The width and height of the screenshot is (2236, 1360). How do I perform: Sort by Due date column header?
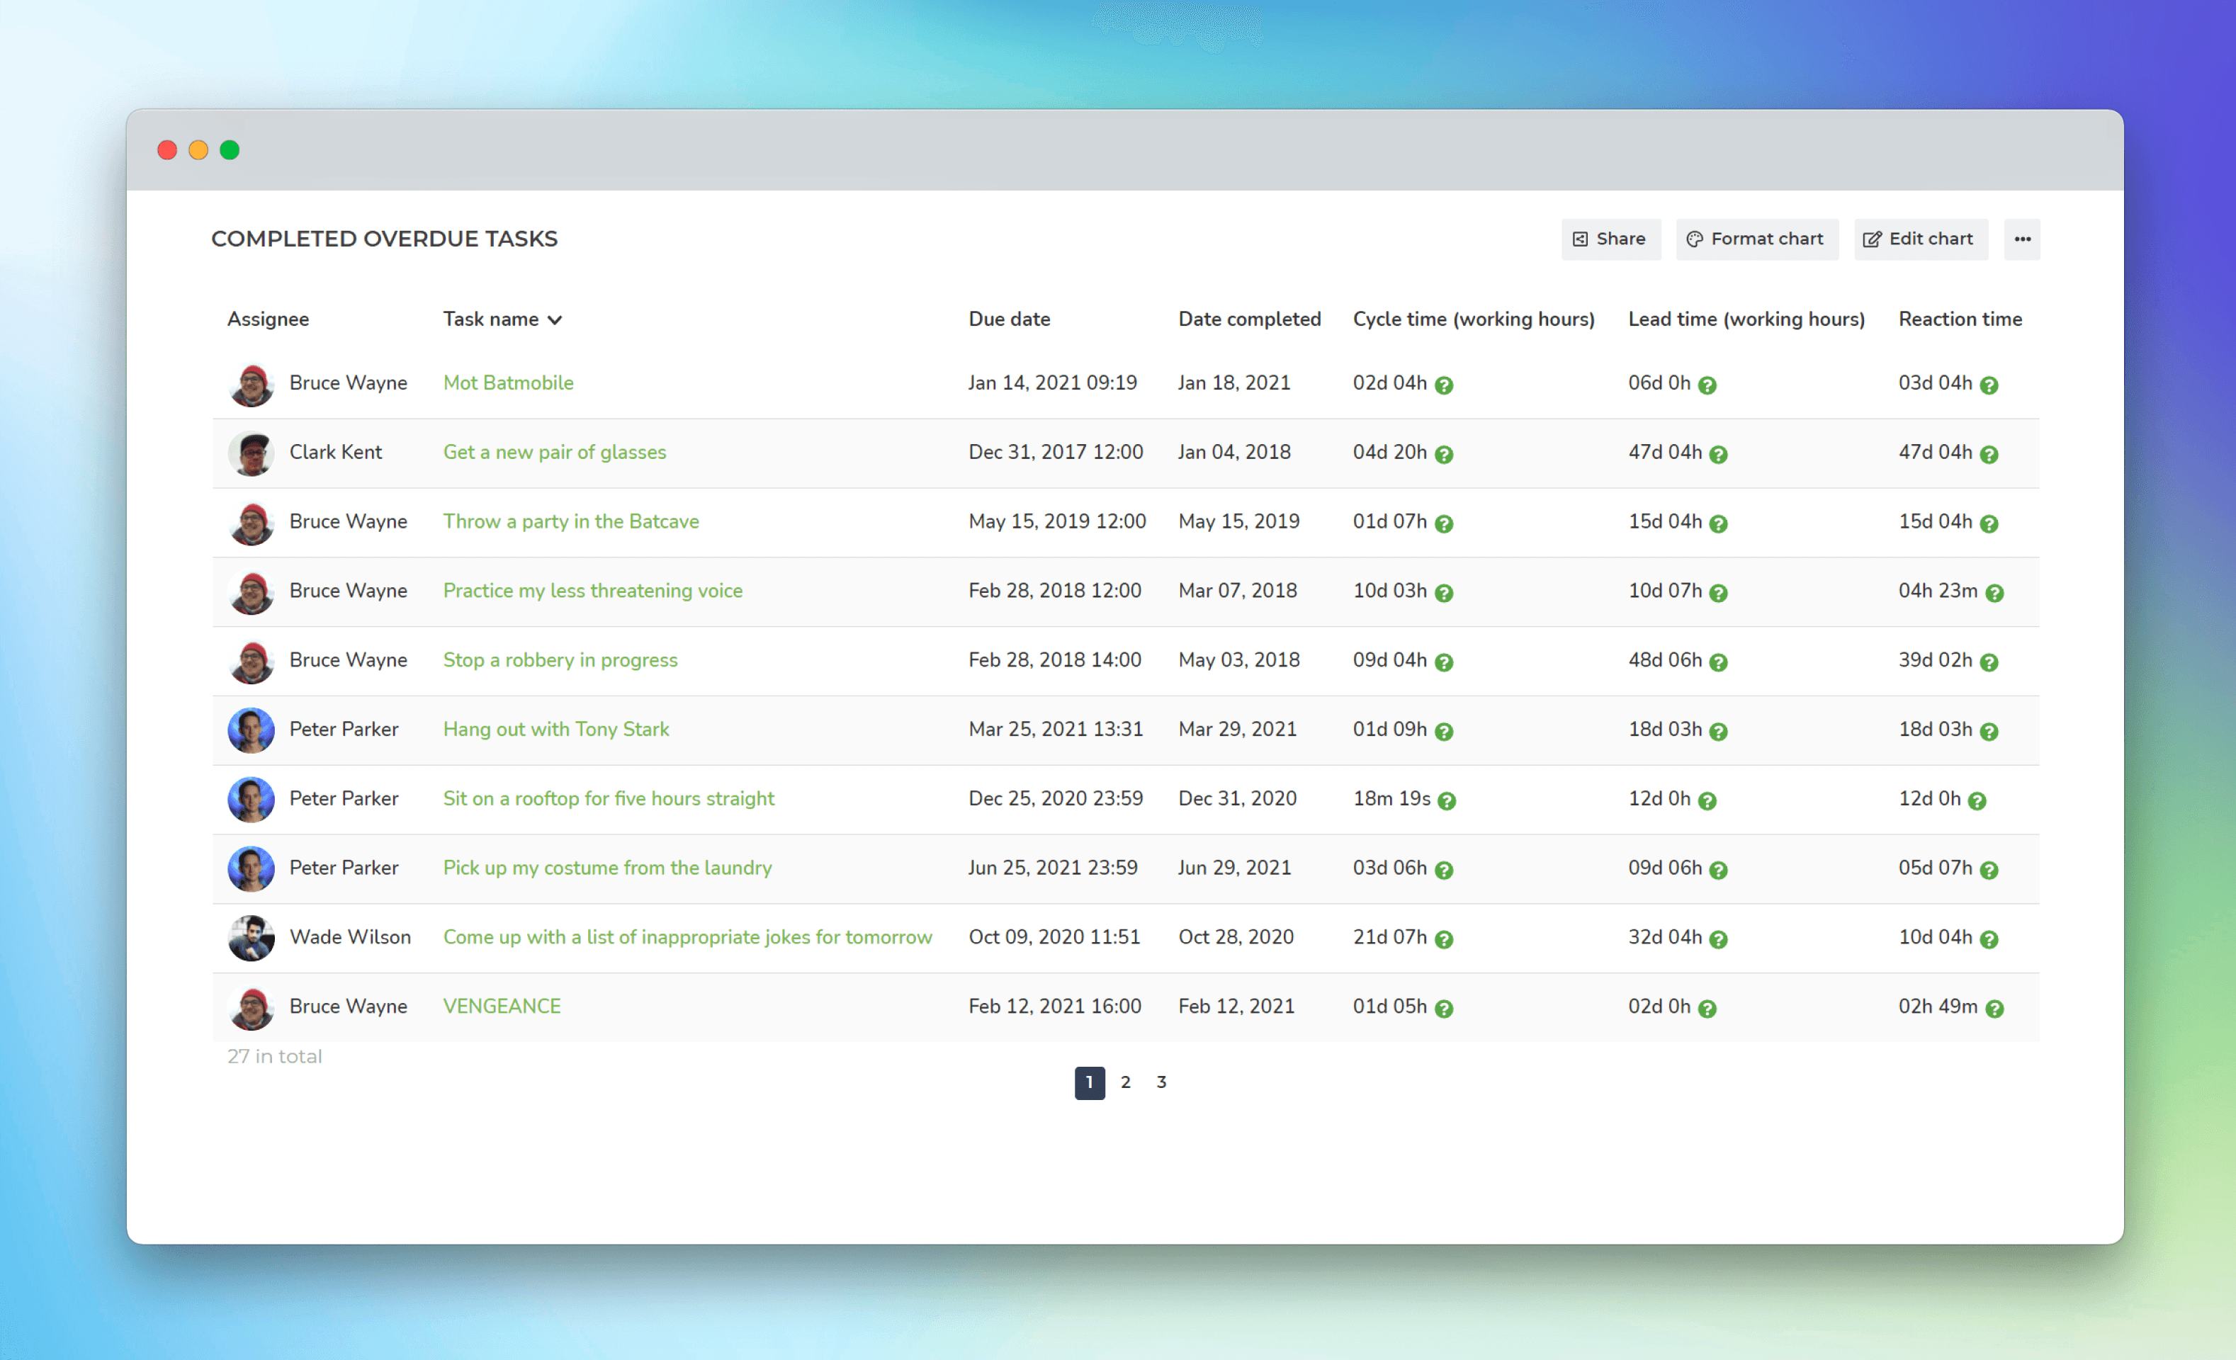tap(1009, 319)
